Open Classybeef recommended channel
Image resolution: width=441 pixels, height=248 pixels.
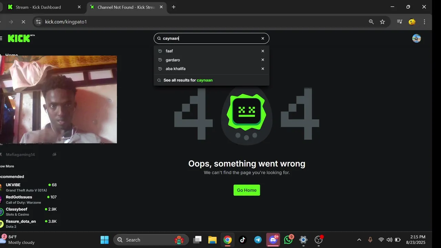click(x=29, y=211)
